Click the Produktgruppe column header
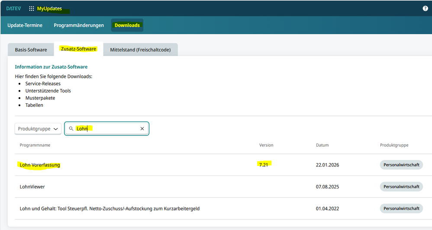432x230 pixels. pos(394,145)
